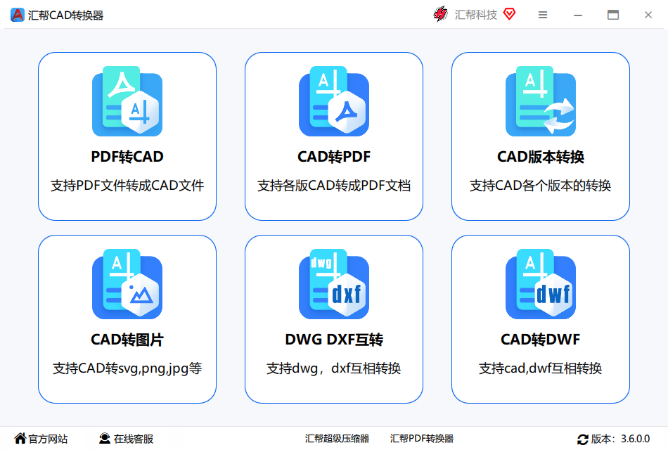The height and width of the screenshot is (450, 668).
Task: Contact support via 在线客服 link
Action: [x=133, y=439]
